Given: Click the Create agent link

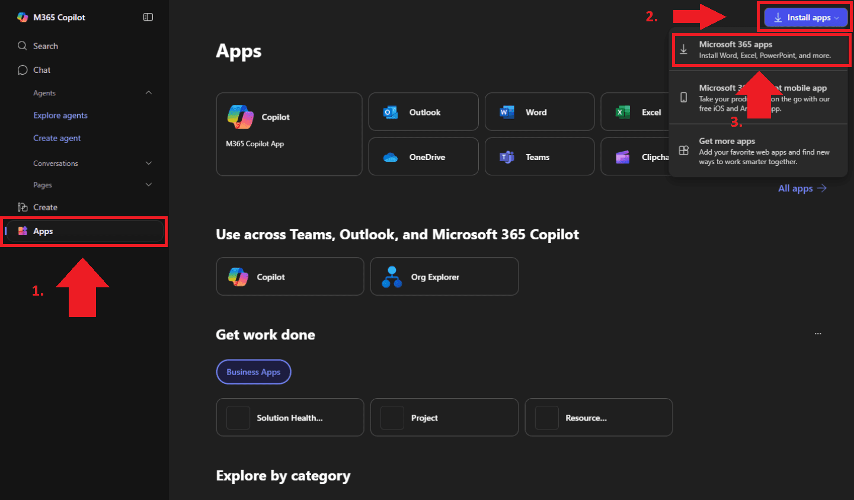Looking at the screenshot, I should tap(57, 138).
